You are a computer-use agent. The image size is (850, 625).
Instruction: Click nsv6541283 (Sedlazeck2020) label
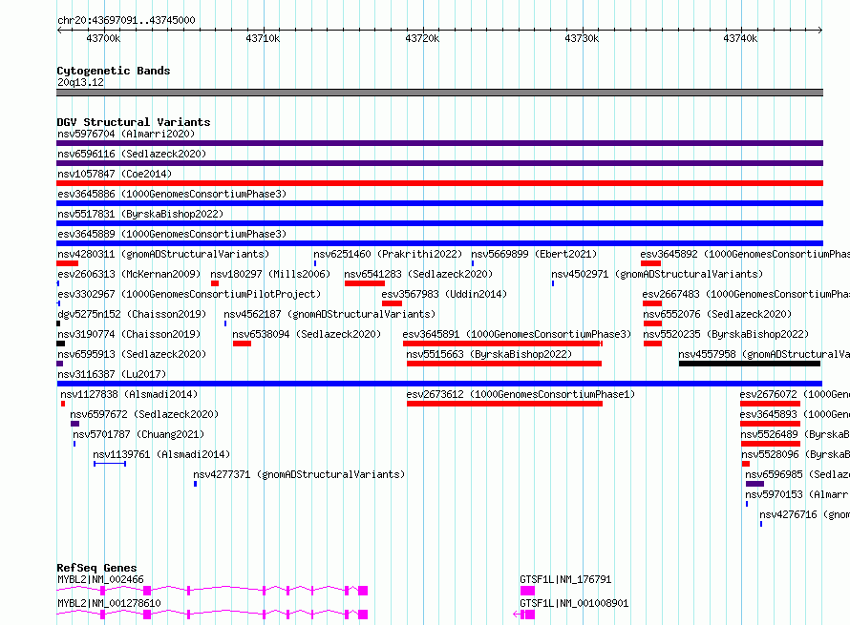coord(418,274)
